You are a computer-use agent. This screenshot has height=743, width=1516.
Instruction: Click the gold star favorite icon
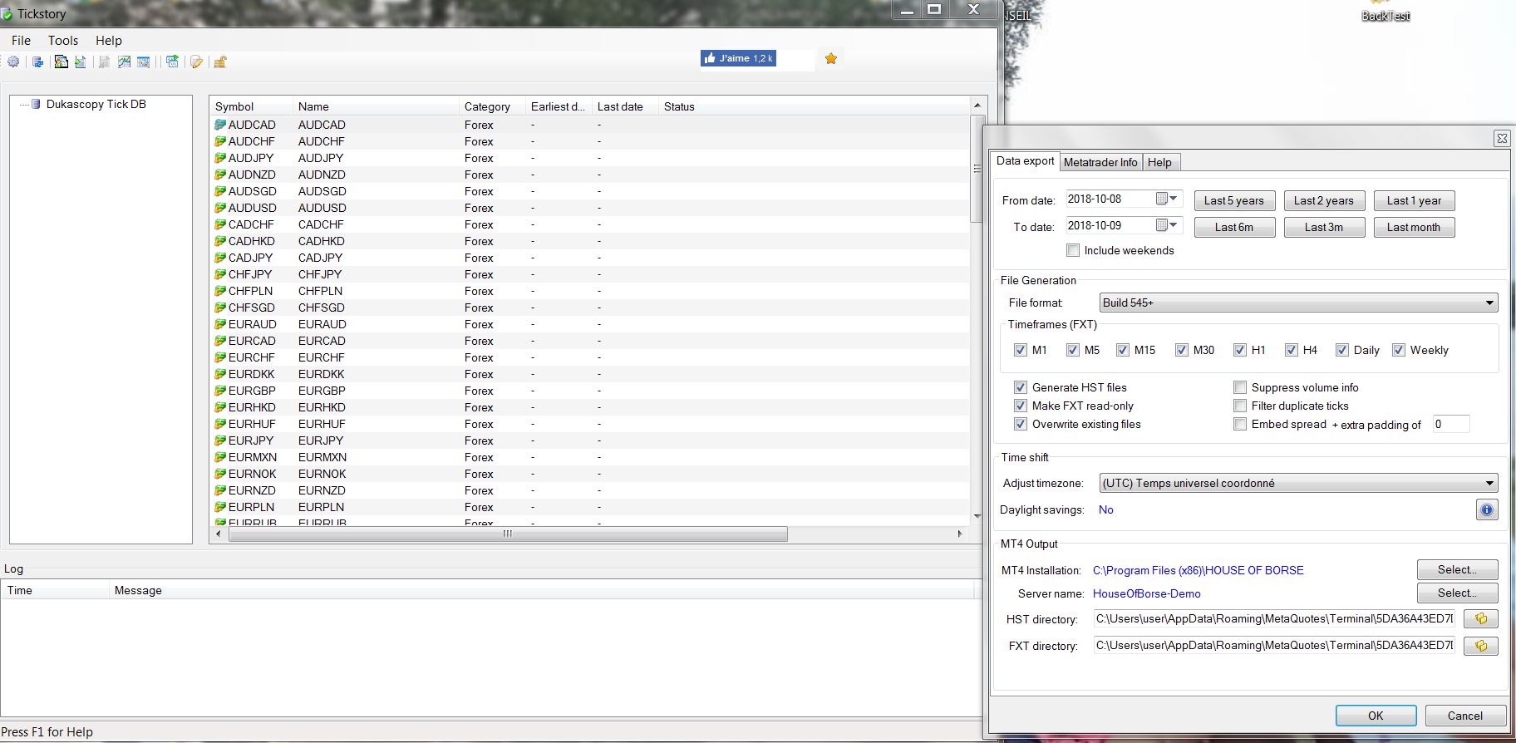[830, 58]
